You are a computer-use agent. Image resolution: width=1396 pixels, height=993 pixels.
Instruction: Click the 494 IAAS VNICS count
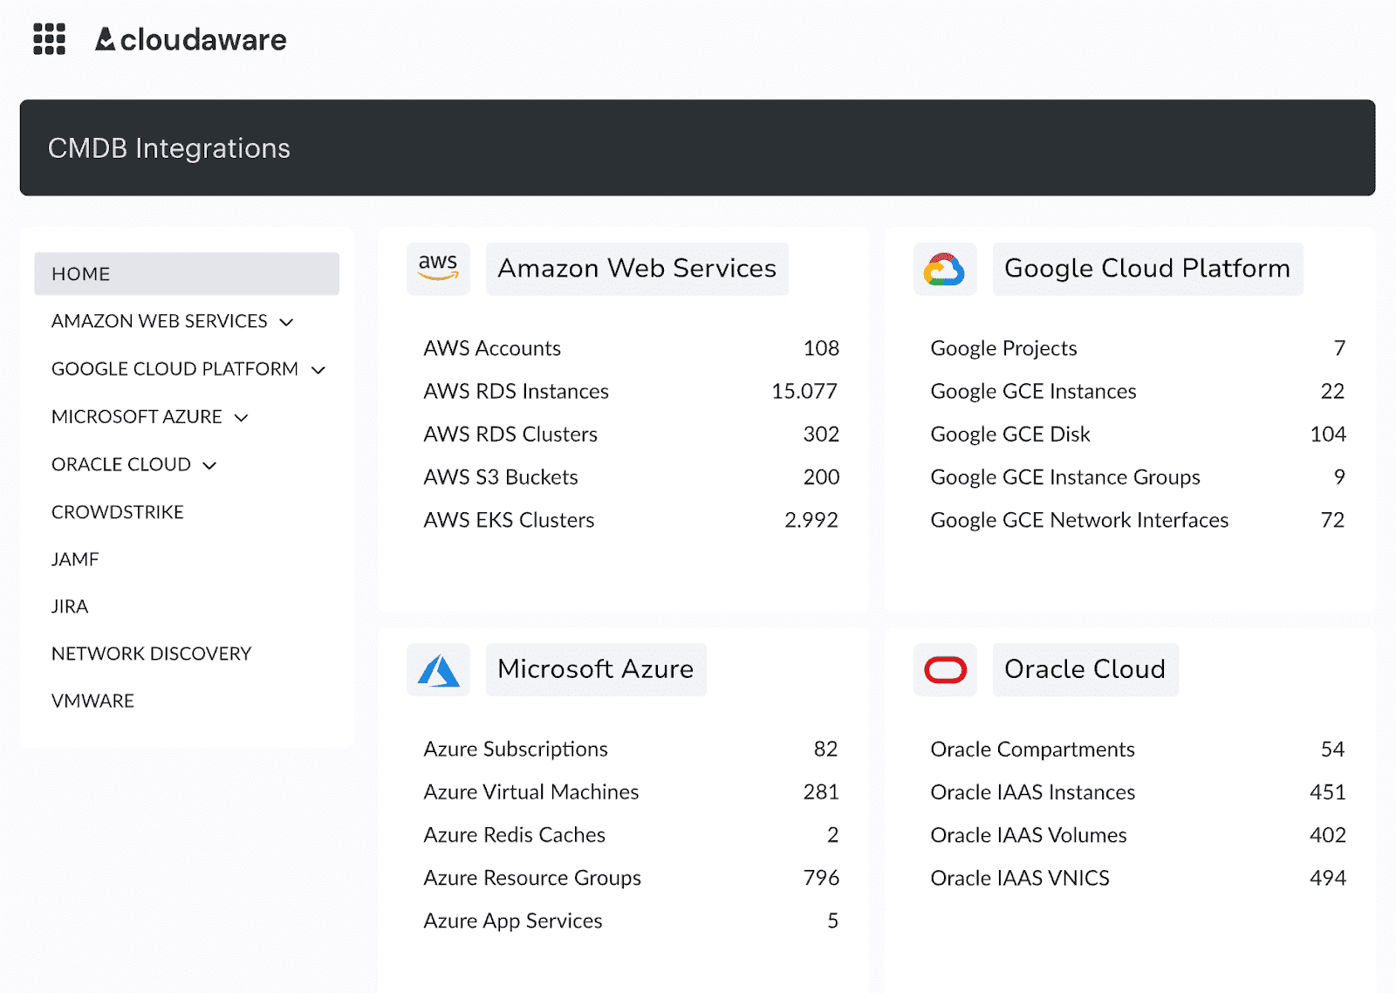[x=1328, y=878]
